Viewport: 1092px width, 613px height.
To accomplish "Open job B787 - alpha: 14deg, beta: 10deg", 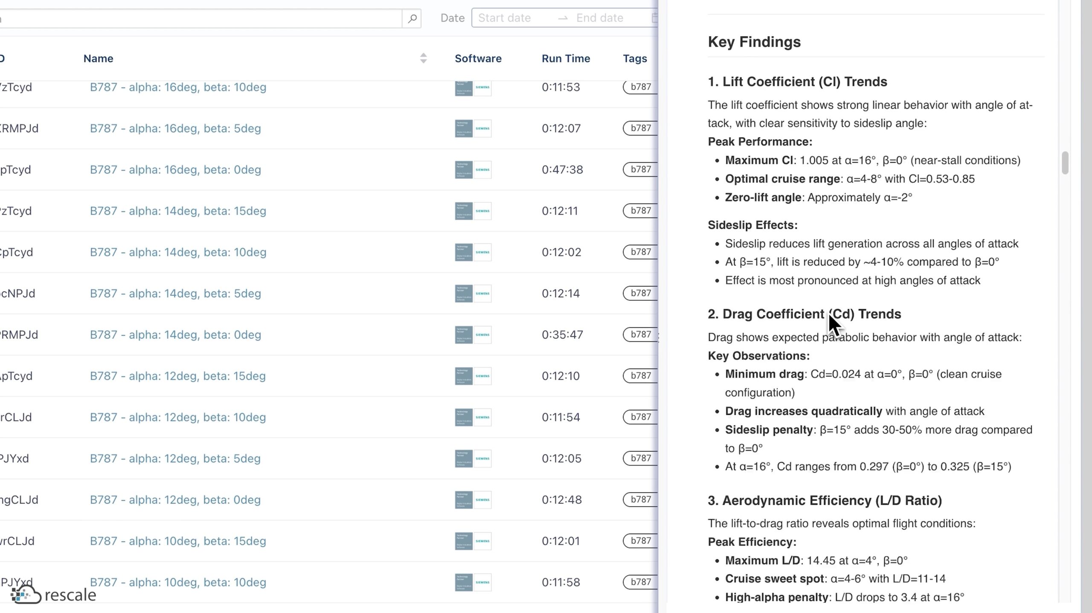I will [178, 252].
